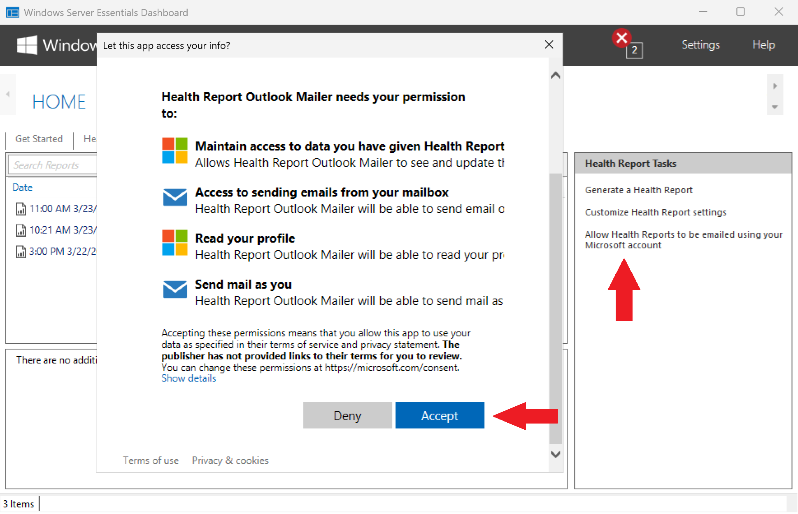Open the 11:00 AM report file icon
798x514 pixels.
click(21, 209)
